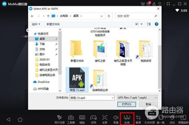Expand the chevron after 桌面 in breadcrumb

81,16
